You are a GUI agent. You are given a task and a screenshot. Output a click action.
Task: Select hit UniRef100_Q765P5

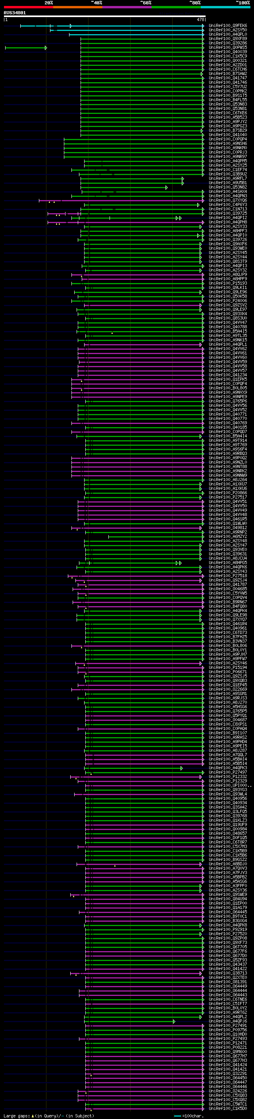click(x=228, y=711)
